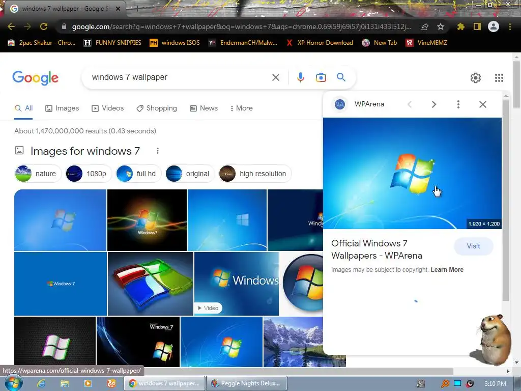Image resolution: width=521 pixels, height=391 pixels.
Task: Visit the WPArena page button
Action: pos(474,246)
